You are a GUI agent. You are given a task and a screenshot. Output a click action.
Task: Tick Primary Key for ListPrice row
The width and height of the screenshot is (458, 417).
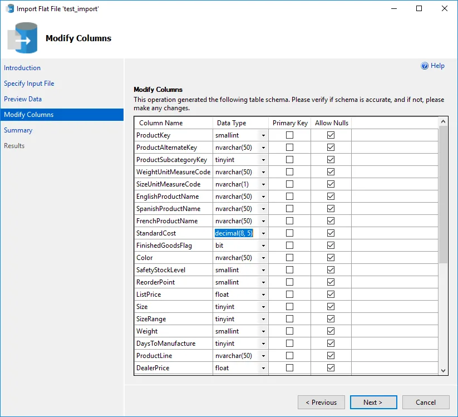[x=289, y=295]
